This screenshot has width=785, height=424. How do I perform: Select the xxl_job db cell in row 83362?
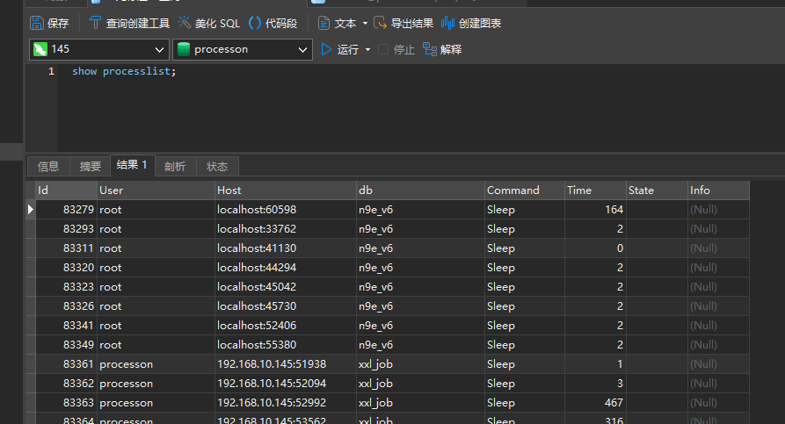click(420, 384)
